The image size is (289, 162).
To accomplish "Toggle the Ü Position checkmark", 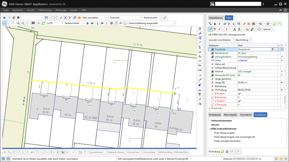I will click(239, 101).
